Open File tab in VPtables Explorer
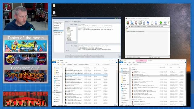Screen dimensions: 194x109 [54, 62]
